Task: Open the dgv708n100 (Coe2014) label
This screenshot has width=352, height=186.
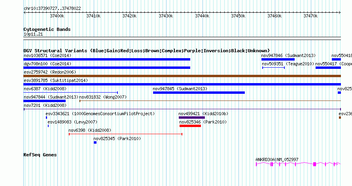Action: pos(47,64)
